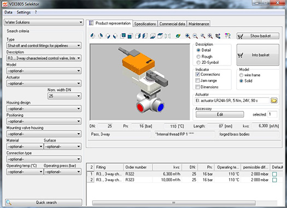The width and height of the screenshot is (287, 208).
Task: Enable the Dimensions checkbox
Action: point(197,87)
